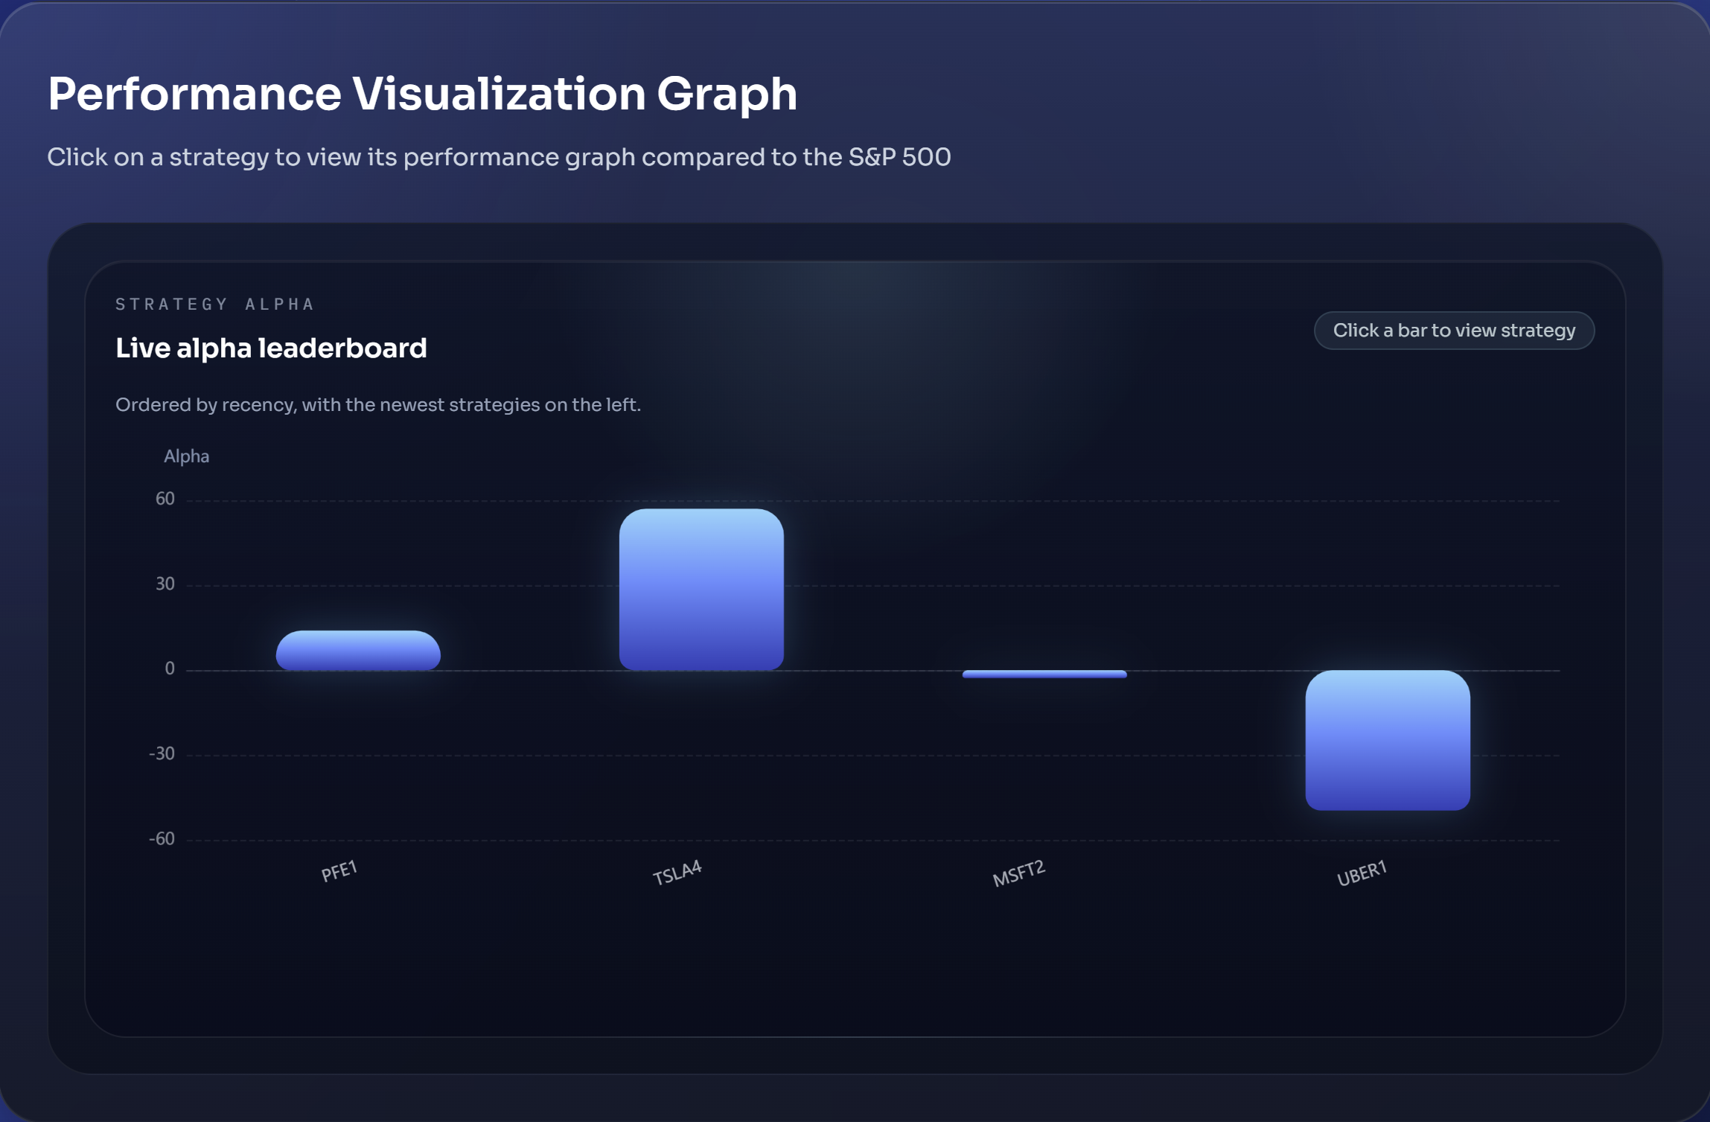This screenshot has width=1710, height=1122.
Task: Click the Alpha y-axis title
Action: point(186,456)
